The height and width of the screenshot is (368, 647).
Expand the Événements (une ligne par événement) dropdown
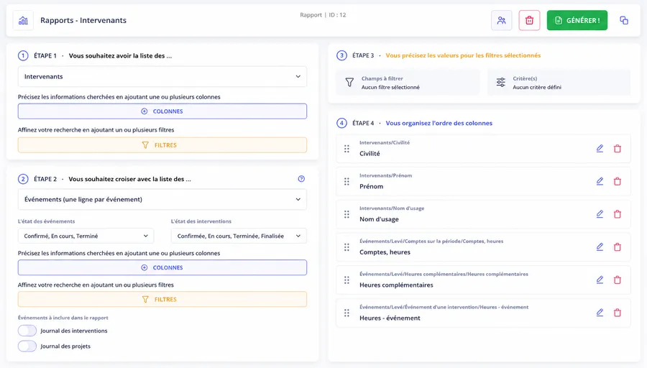(162, 199)
